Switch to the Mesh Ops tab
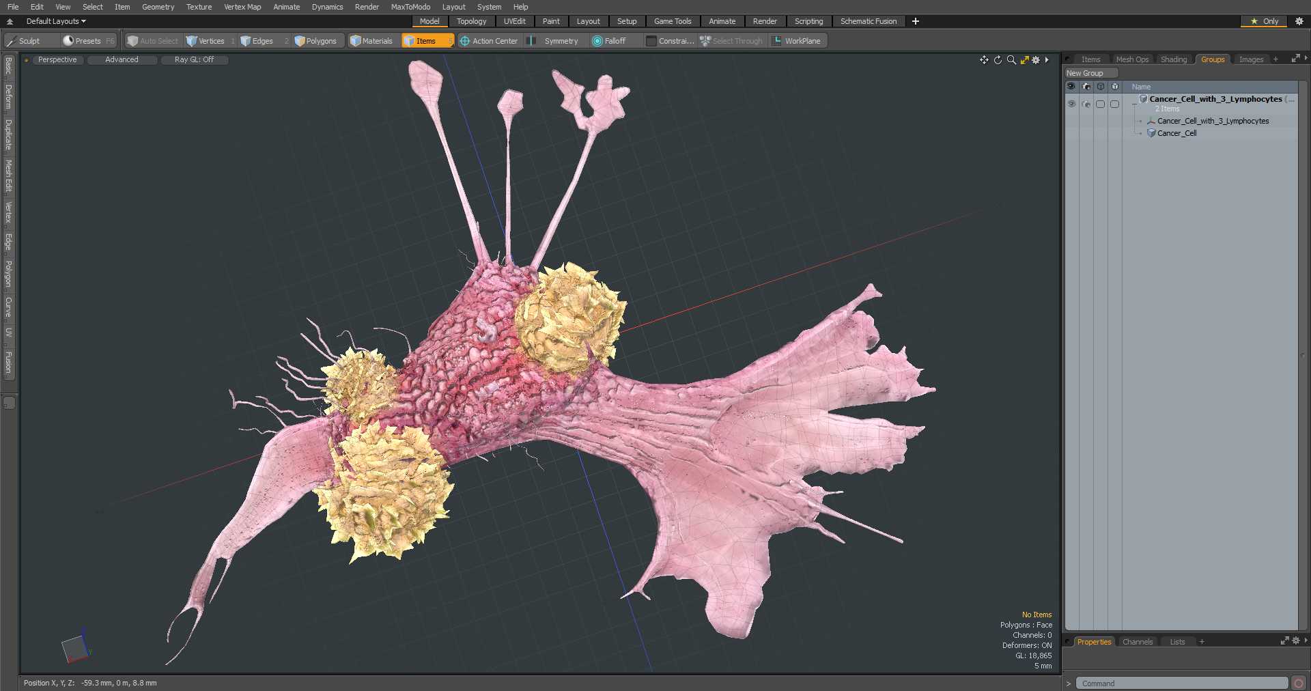The height and width of the screenshot is (691, 1311). [1132, 59]
